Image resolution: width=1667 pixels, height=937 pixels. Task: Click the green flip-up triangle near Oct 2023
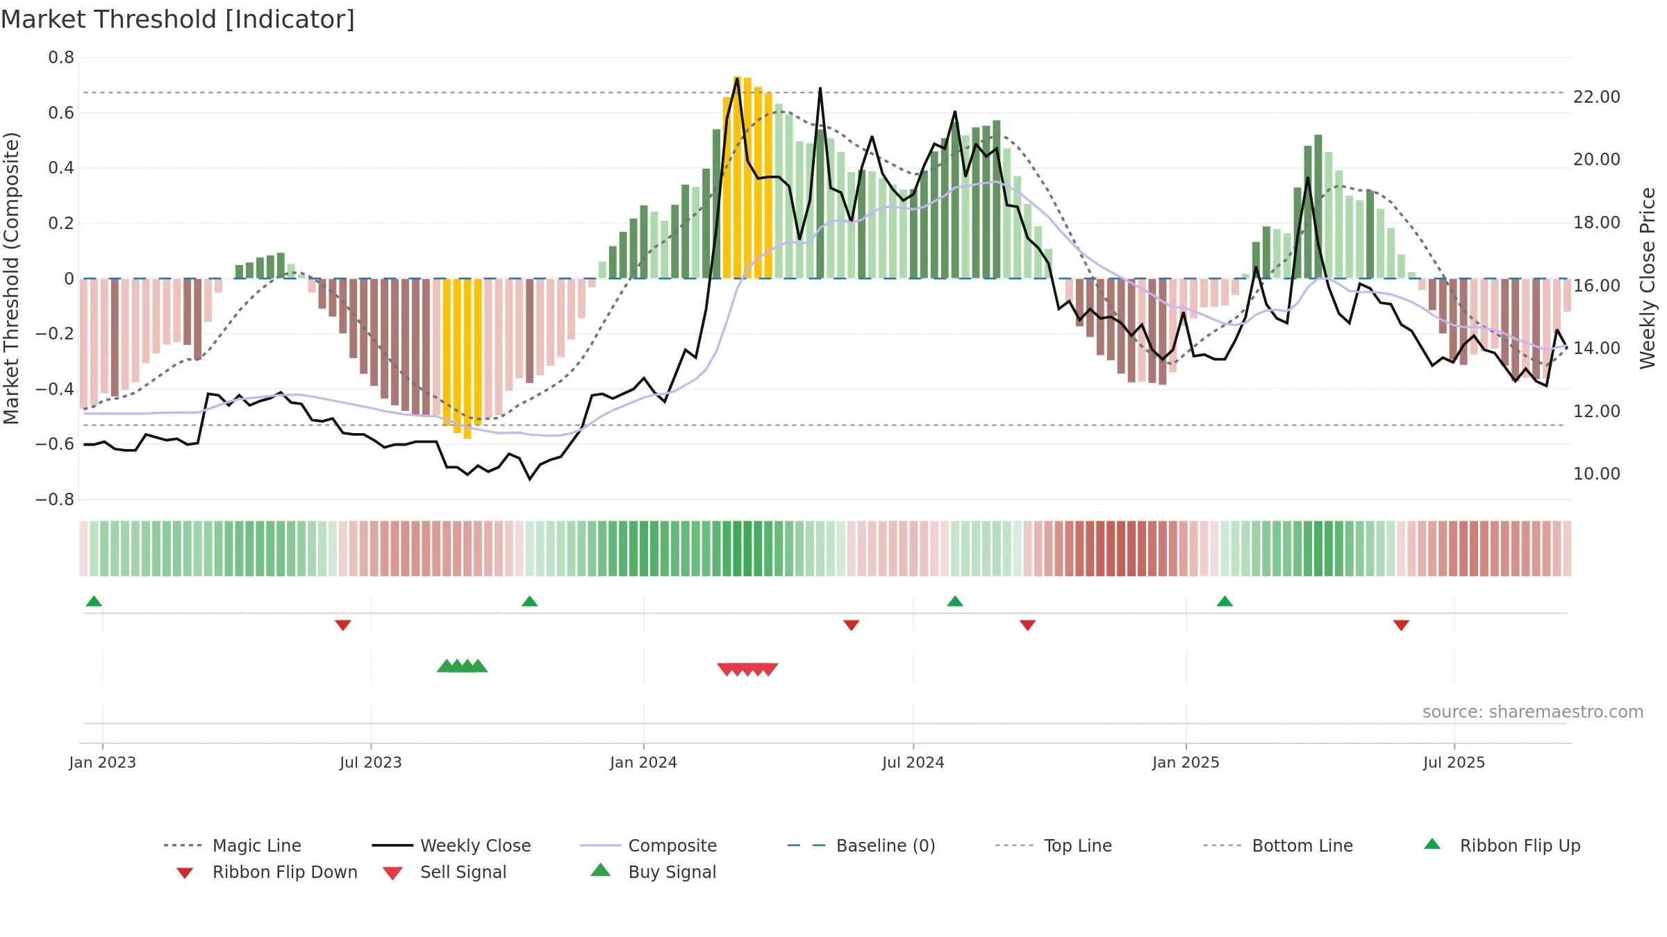[530, 601]
